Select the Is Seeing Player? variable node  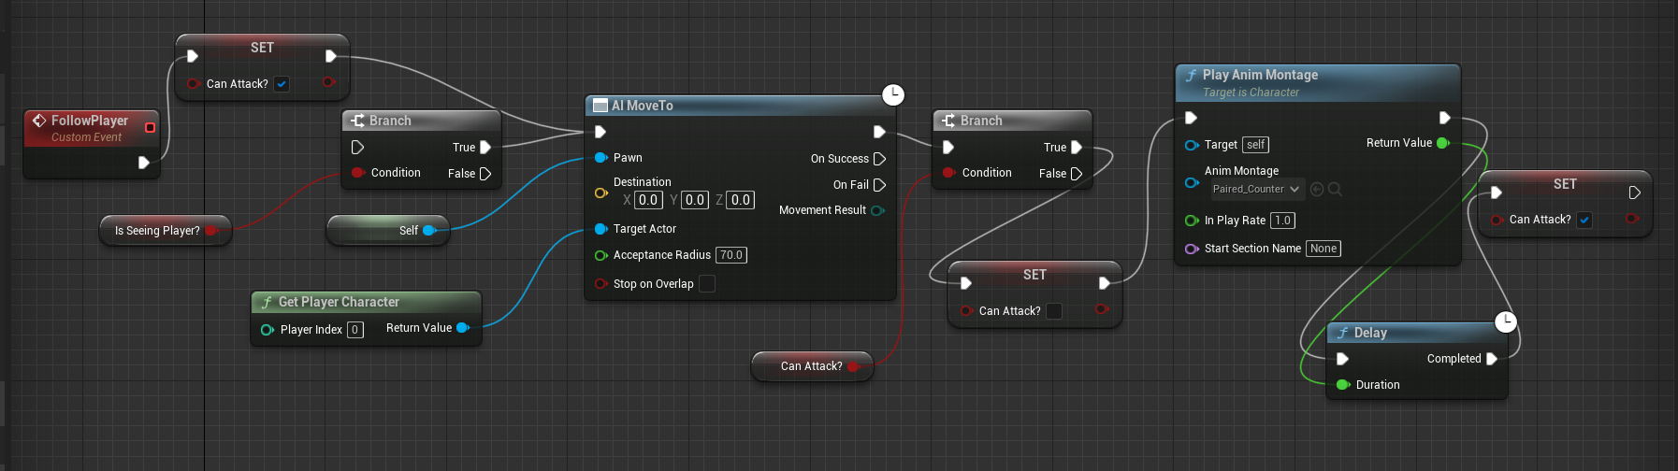tap(166, 230)
